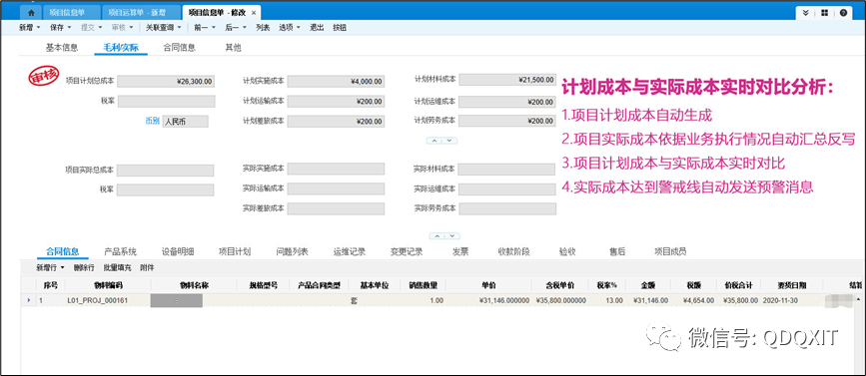Switch to the 运维记录 tab
The image size is (866, 376).
[350, 252]
